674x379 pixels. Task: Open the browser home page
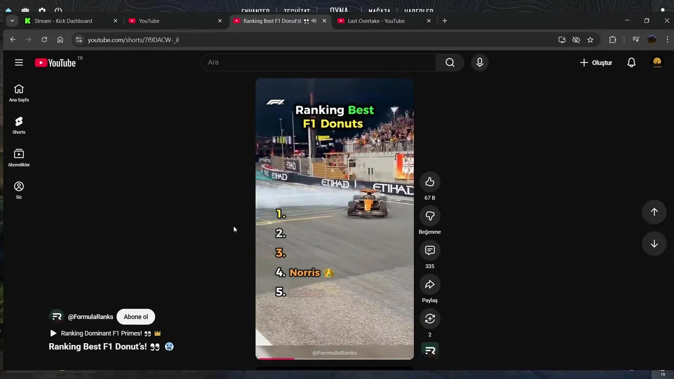60,39
